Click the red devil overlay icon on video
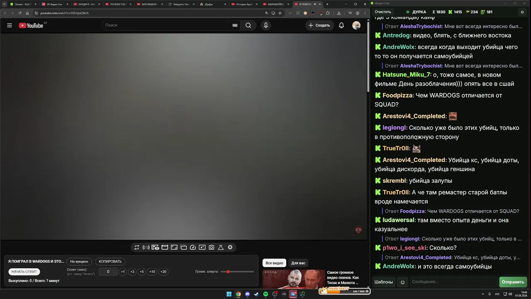The height and width of the screenshot is (299, 531). coord(358,229)
